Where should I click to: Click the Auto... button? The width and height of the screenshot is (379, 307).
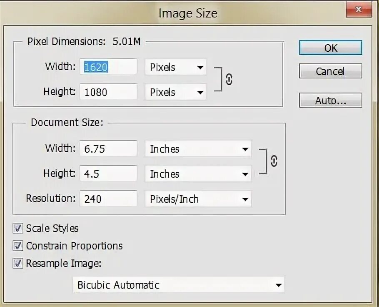tap(330, 101)
